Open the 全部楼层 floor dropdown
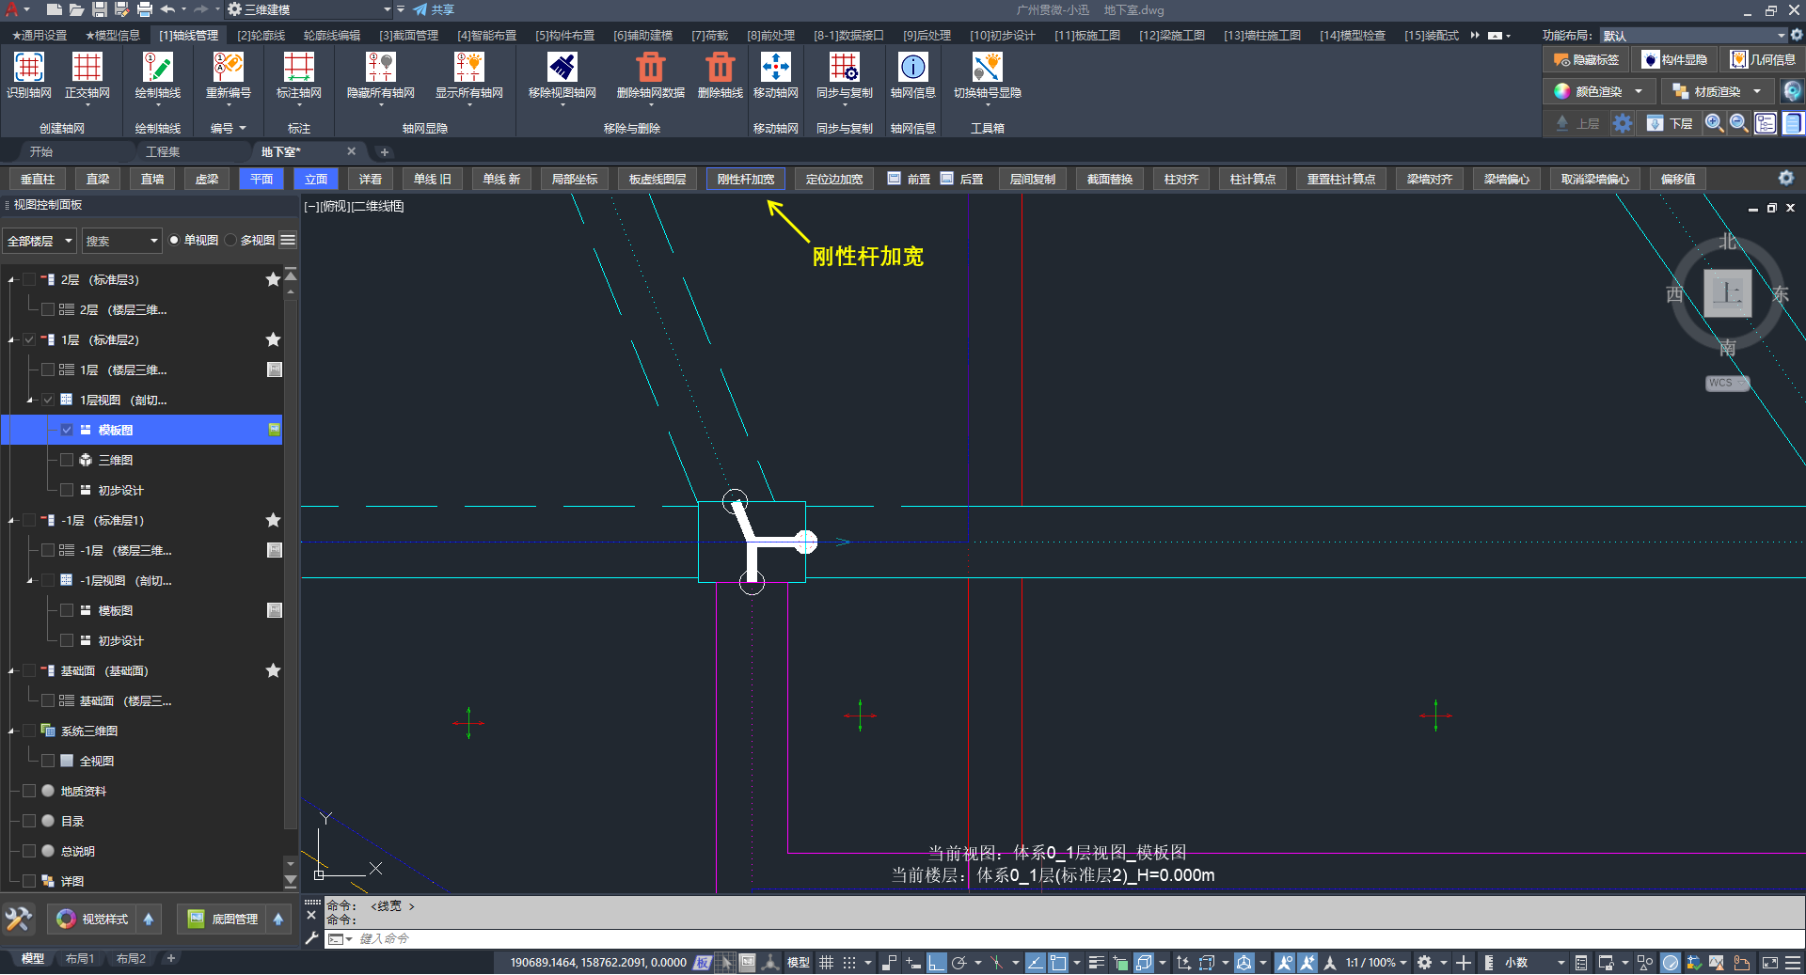 [40, 241]
